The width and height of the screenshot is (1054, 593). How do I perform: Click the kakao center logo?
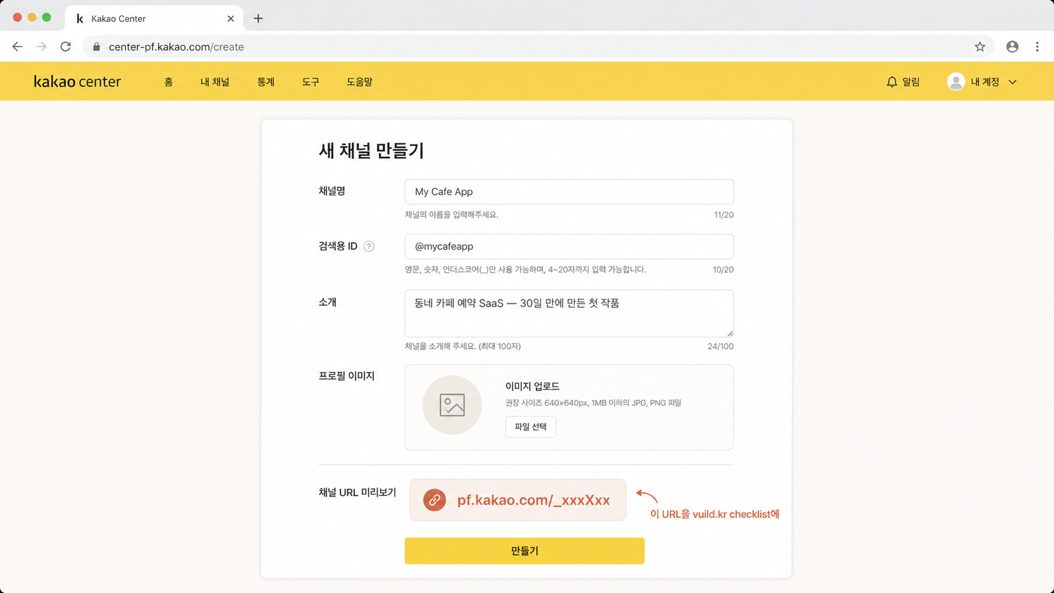click(x=77, y=81)
